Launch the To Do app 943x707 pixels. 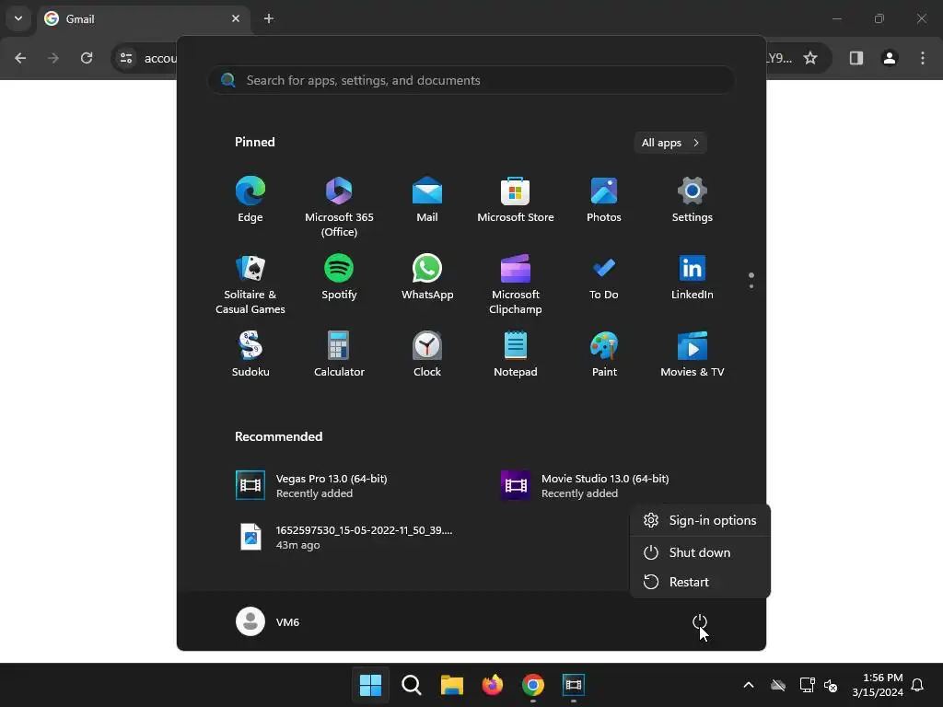point(604,278)
